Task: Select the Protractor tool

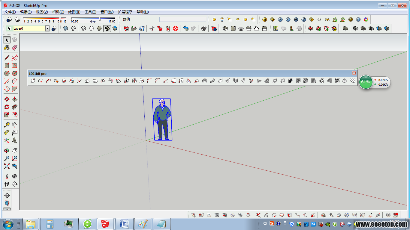Action: pos(7,132)
